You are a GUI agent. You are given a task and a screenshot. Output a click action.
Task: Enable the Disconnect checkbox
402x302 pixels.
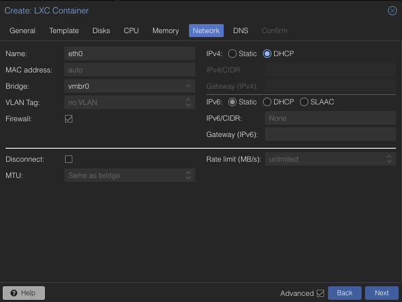[x=69, y=159]
